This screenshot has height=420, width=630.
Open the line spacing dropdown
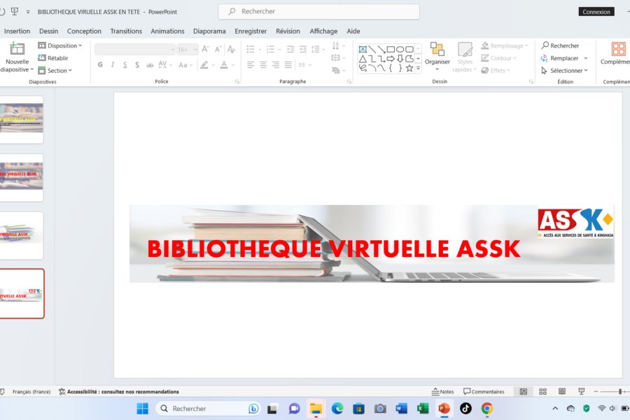click(318, 49)
